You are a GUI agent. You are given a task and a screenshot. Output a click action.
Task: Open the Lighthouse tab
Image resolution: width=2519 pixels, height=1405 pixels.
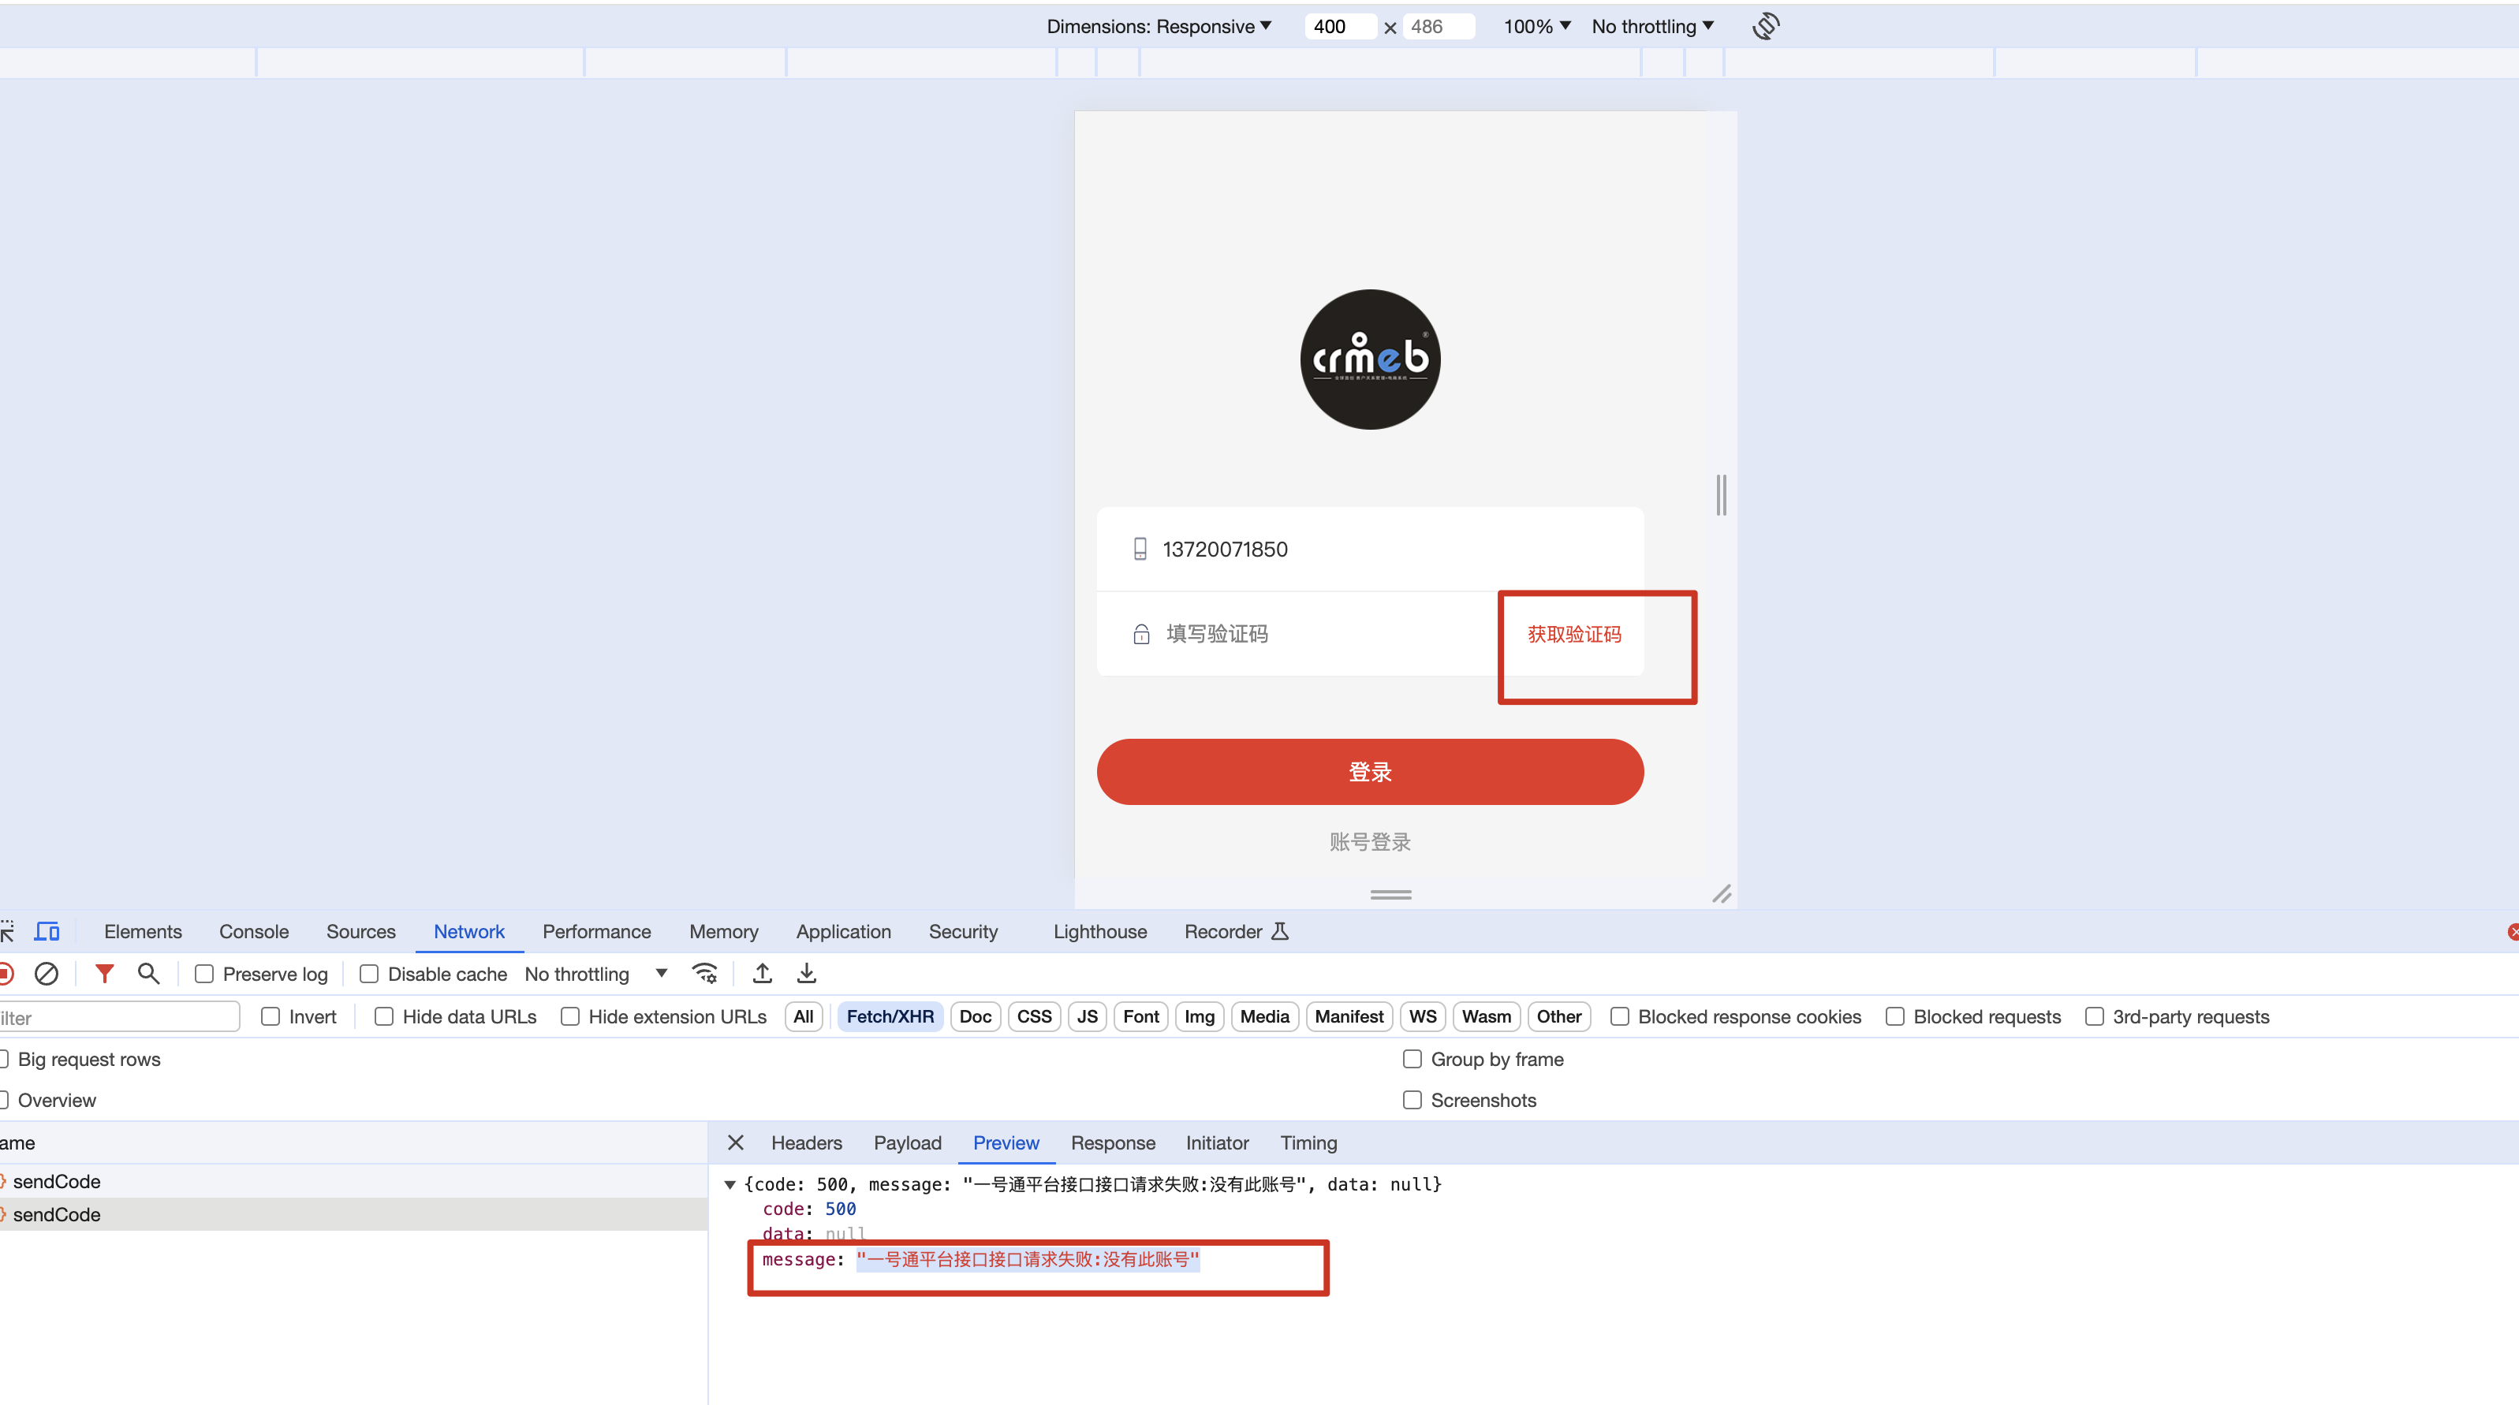click(1100, 931)
